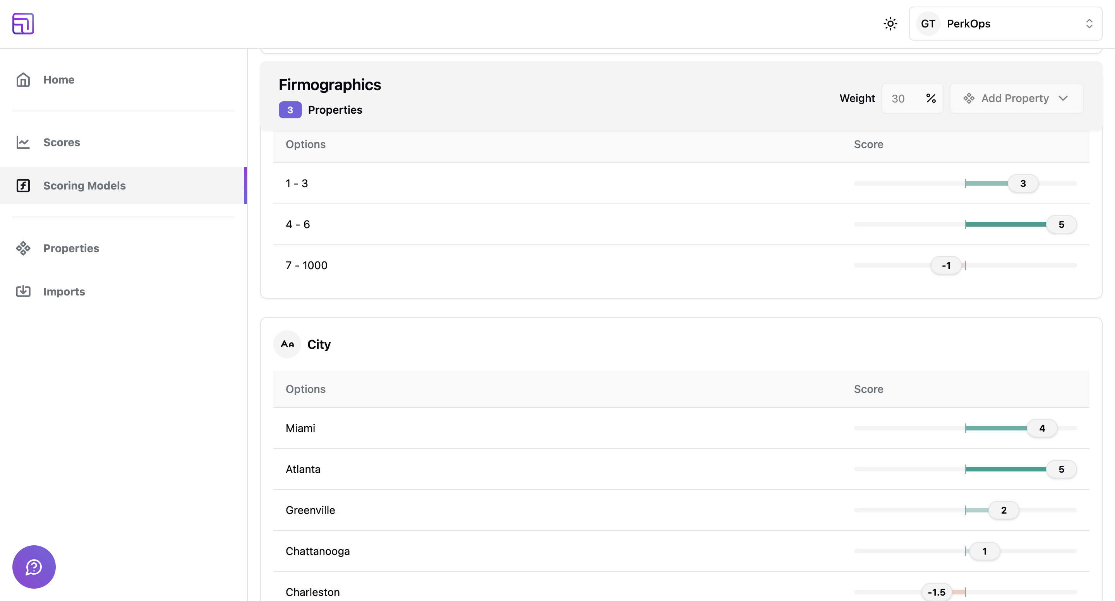Click the Atlanta score slider handle
The width and height of the screenshot is (1115, 601).
[x=1061, y=469]
